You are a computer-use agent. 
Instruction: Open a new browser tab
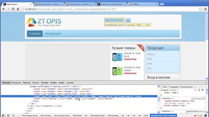point(162,4)
